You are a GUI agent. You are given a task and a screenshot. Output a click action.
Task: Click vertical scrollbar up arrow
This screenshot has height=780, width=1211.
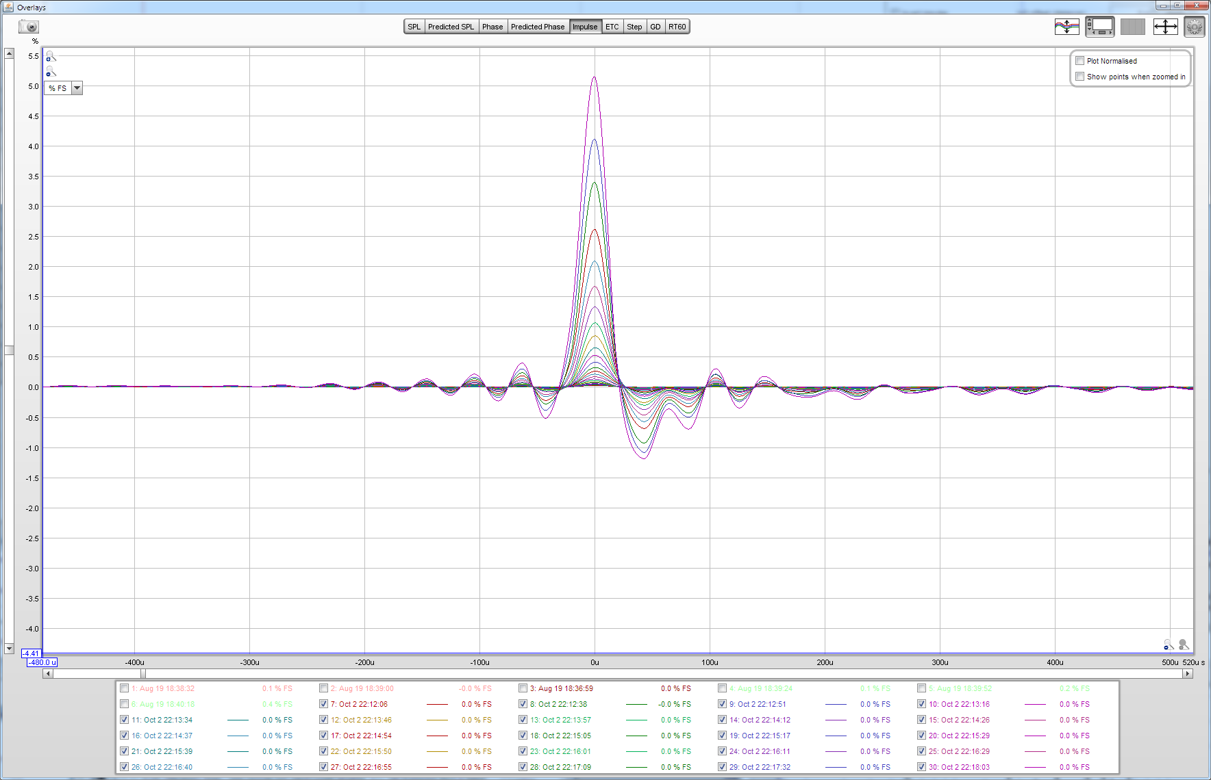[x=9, y=53]
